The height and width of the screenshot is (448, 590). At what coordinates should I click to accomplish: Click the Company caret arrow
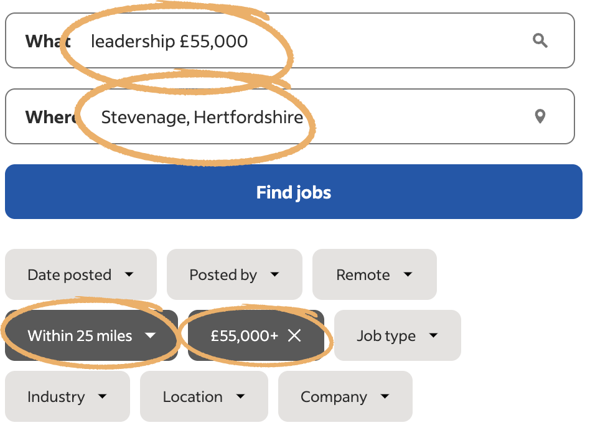[x=385, y=397]
